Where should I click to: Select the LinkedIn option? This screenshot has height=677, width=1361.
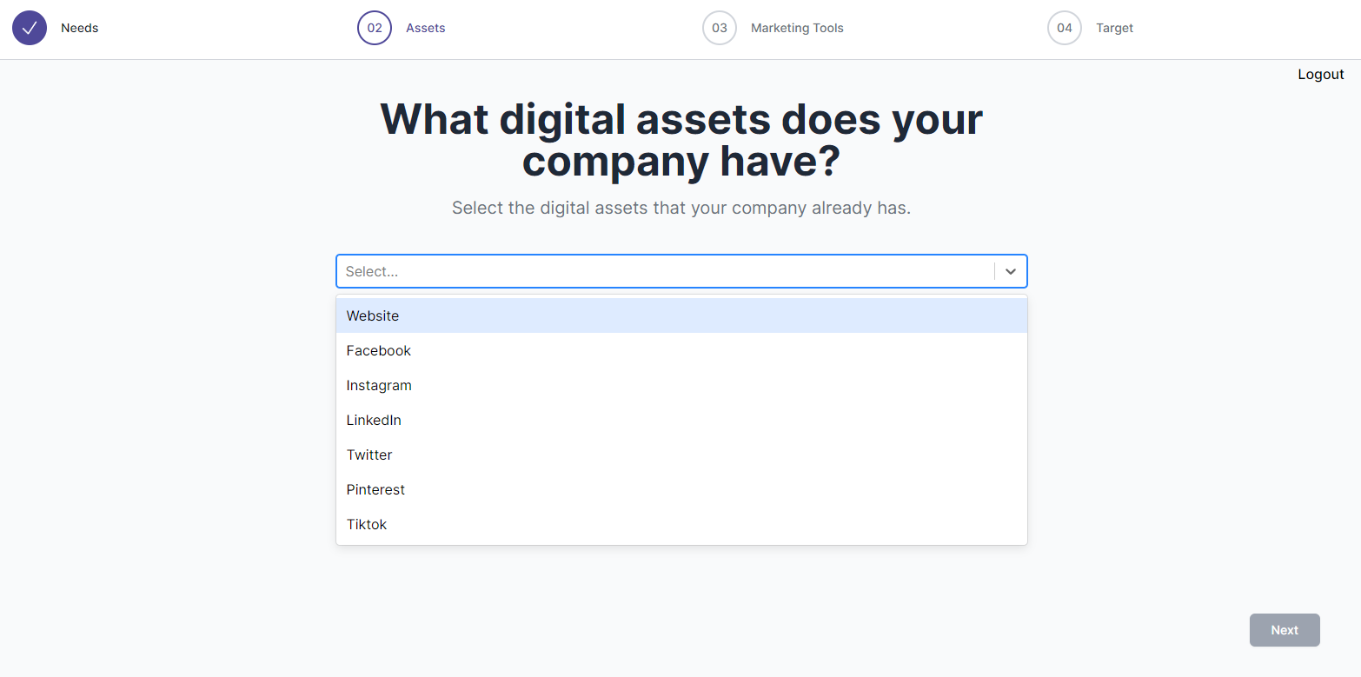(374, 420)
